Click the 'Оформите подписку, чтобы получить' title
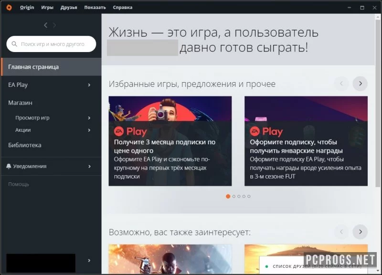This screenshot has height=275, width=382. [296, 146]
